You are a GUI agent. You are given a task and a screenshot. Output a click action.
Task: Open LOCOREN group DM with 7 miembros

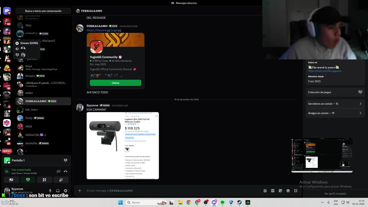43,84
